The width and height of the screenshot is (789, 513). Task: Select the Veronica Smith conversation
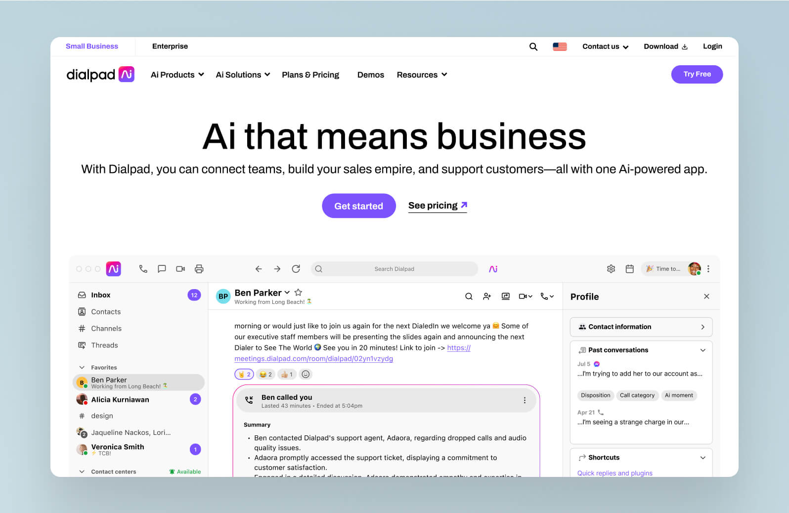[x=138, y=449]
